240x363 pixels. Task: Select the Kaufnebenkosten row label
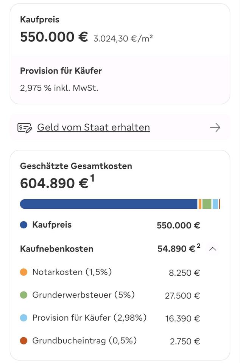(57, 249)
